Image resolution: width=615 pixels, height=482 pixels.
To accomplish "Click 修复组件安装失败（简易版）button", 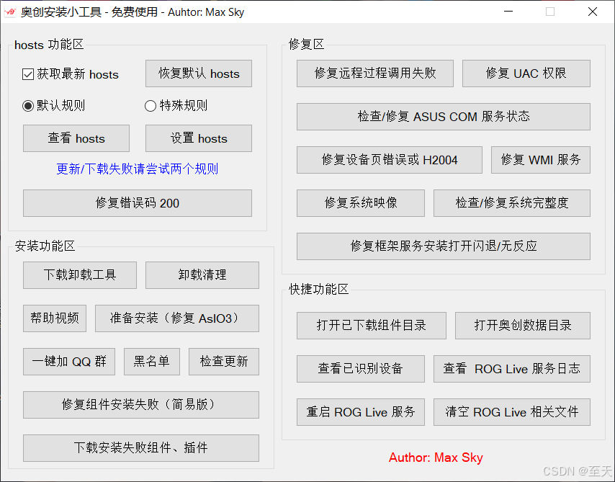I will click(141, 405).
